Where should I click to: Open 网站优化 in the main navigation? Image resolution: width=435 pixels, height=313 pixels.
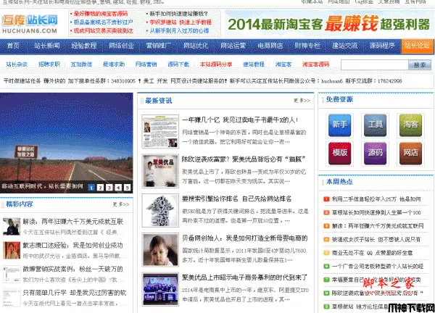click(196, 46)
